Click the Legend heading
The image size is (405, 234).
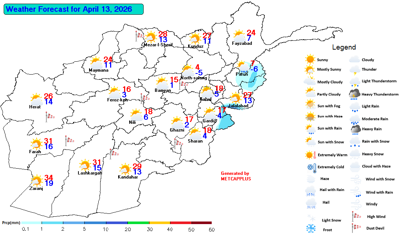coord(344,47)
